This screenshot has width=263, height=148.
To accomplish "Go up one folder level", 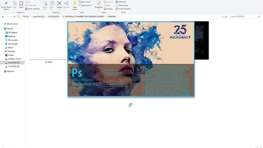I will [15, 16].
